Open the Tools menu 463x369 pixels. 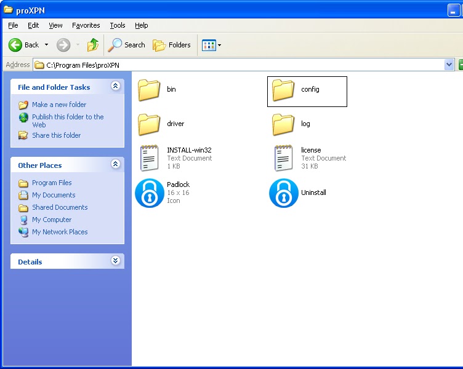(x=118, y=25)
